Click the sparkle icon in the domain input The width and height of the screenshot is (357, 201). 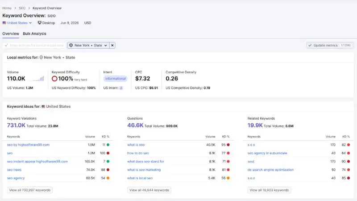point(6,46)
